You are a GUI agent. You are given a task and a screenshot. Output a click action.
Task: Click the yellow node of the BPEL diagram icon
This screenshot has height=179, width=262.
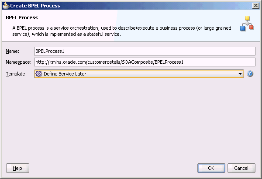tap(247, 18)
